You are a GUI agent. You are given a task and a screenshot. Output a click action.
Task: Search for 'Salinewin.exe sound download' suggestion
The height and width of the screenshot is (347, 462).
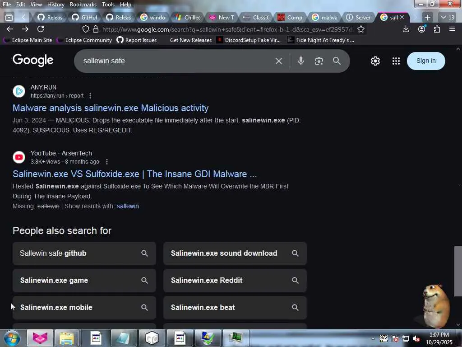click(235, 253)
